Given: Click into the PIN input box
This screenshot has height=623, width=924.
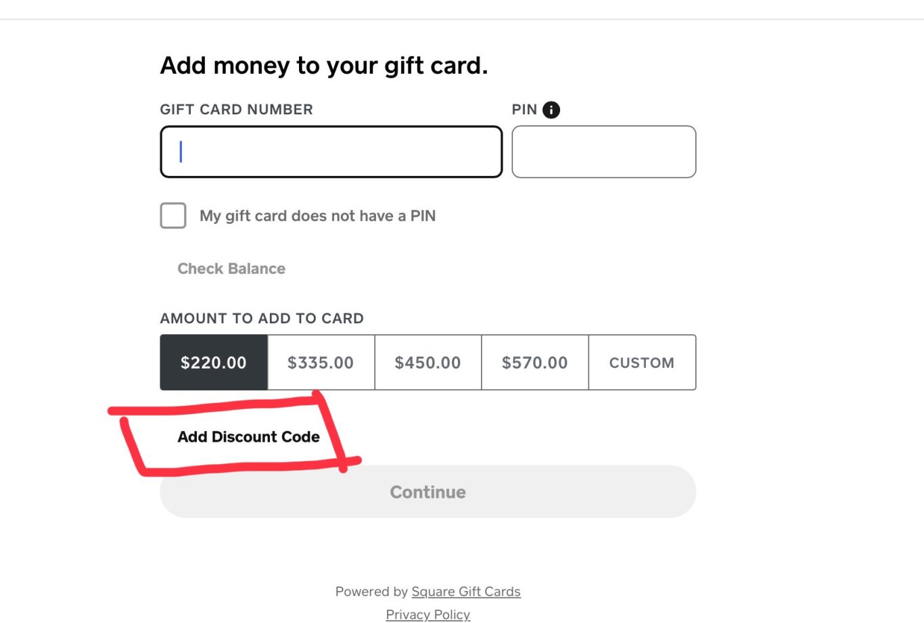Looking at the screenshot, I should 603,152.
